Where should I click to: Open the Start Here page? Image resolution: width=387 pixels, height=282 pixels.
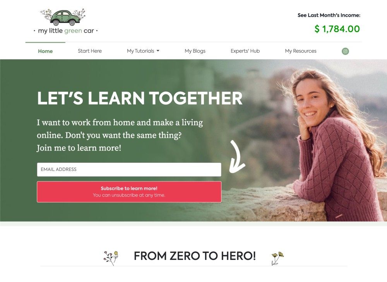pyautogui.click(x=90, y=51)
